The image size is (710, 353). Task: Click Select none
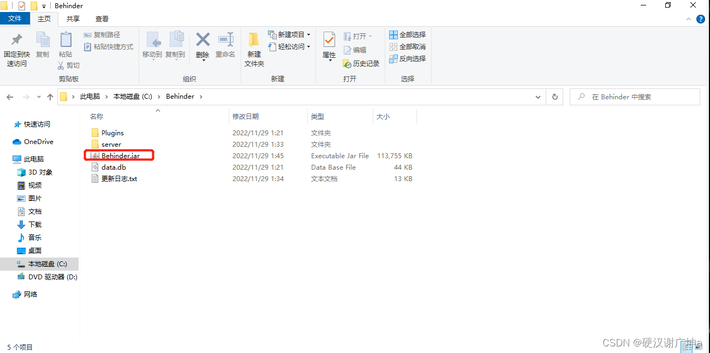[x=407, y=47]
